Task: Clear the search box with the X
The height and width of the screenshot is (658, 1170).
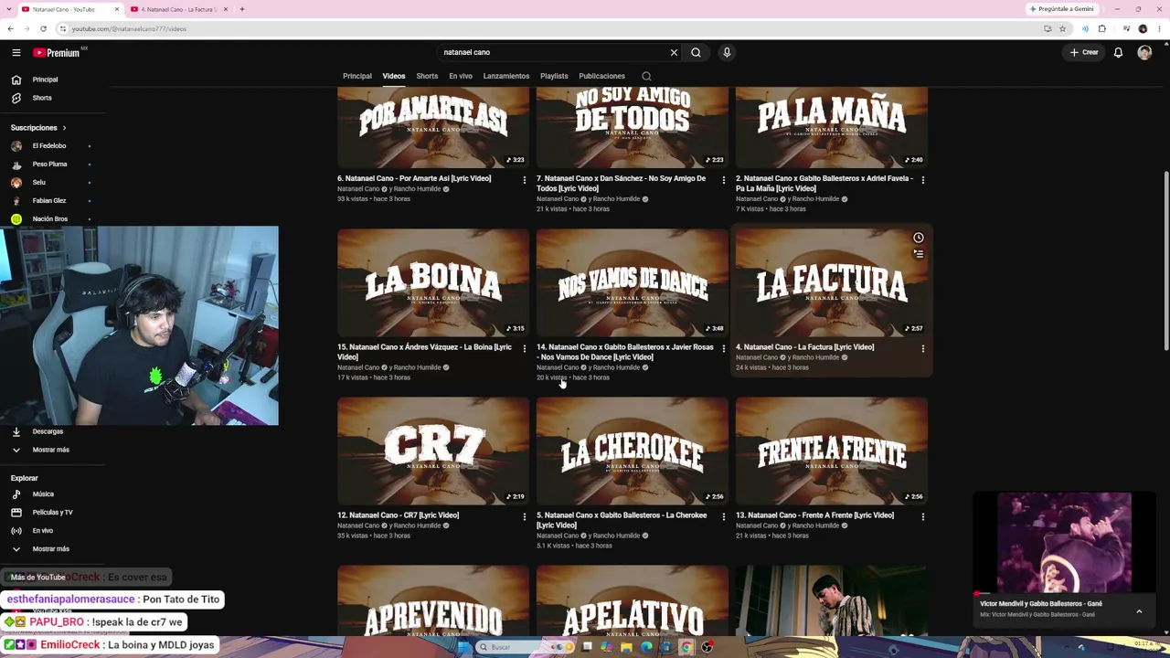Action: click(674, 53)
